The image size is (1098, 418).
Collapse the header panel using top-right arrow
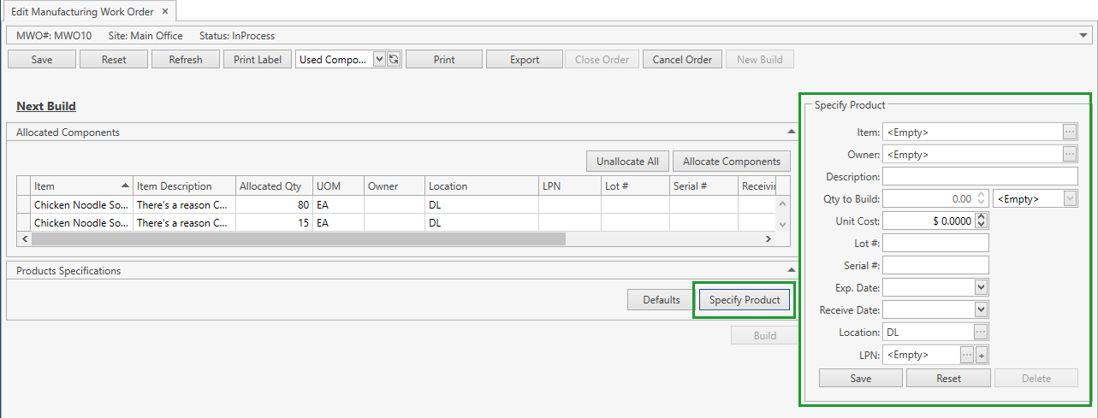(1085, 36)
